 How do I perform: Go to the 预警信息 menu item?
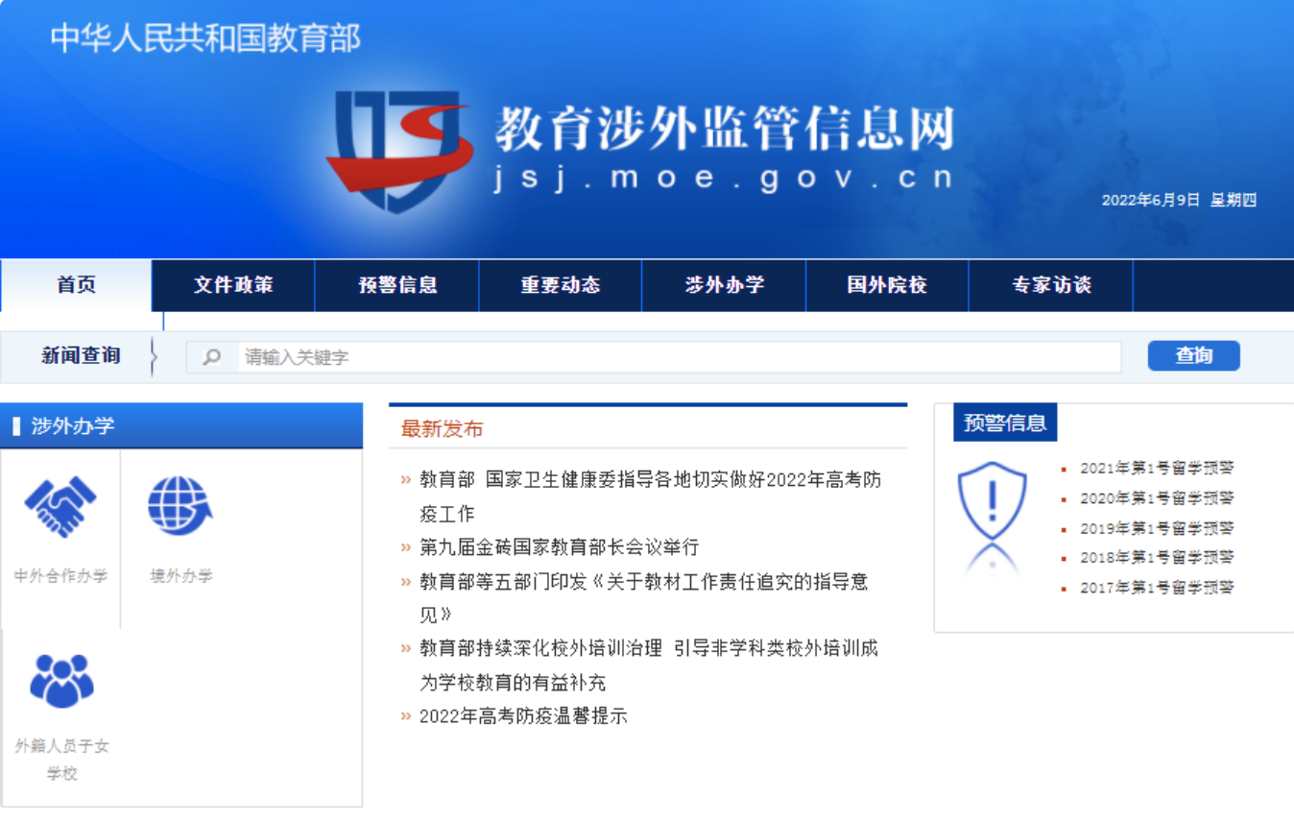point(397,285)
